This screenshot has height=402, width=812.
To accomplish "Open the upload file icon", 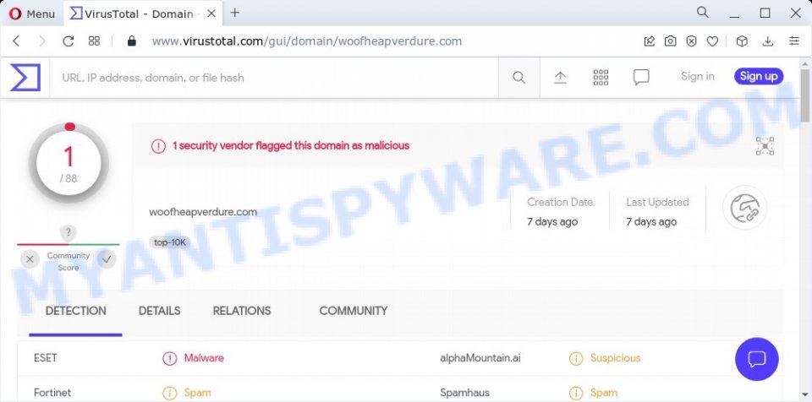I will click(560, 78).
